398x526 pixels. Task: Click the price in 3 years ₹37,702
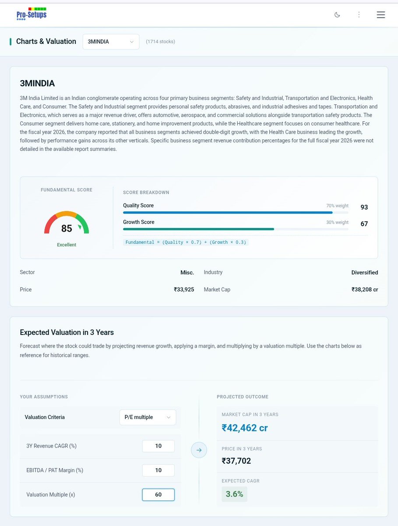click(236, 461)
